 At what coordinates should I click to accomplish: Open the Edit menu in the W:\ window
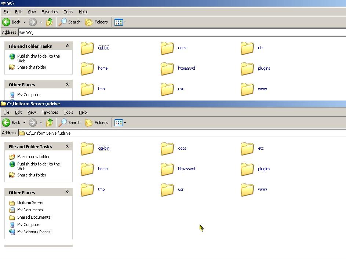18,12
